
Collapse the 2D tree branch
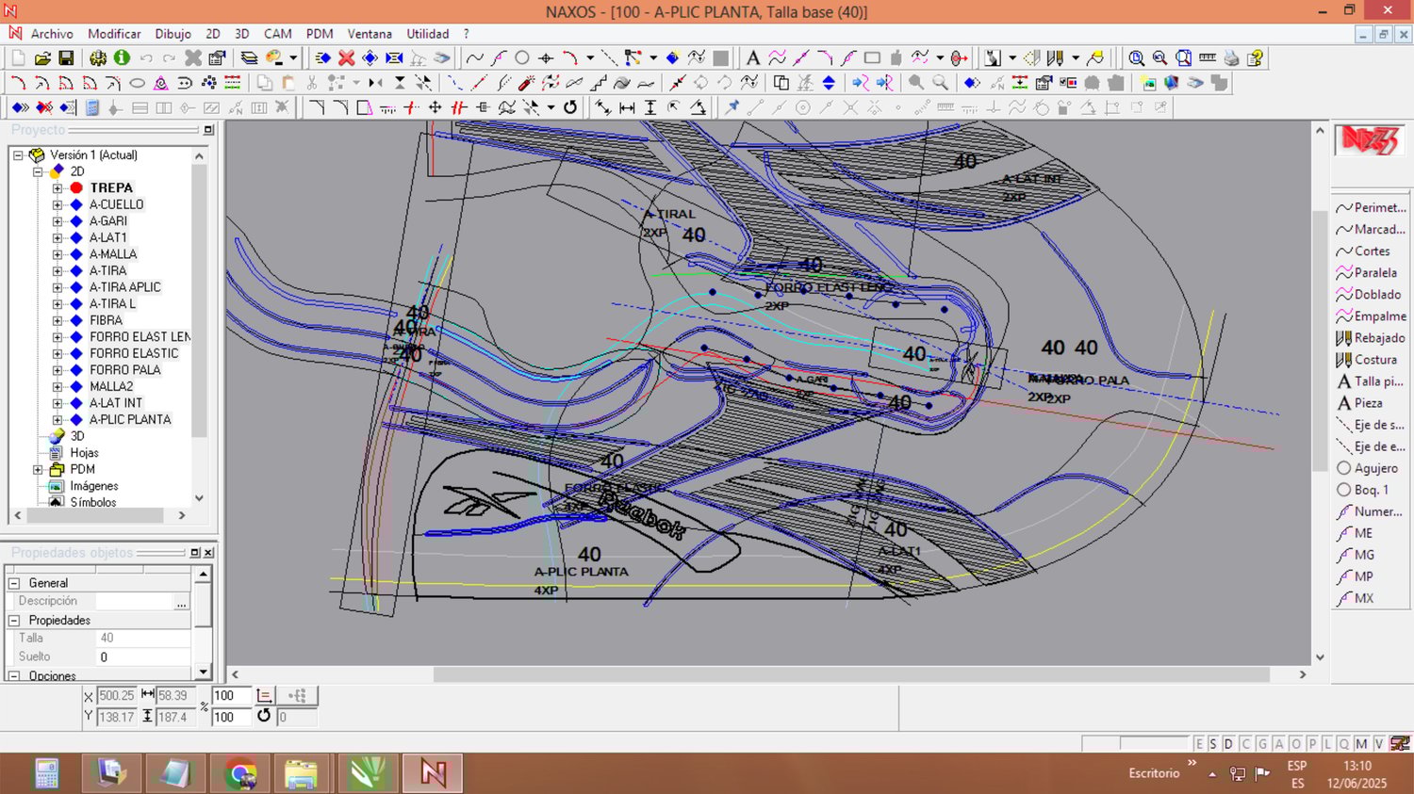[38, 171]
